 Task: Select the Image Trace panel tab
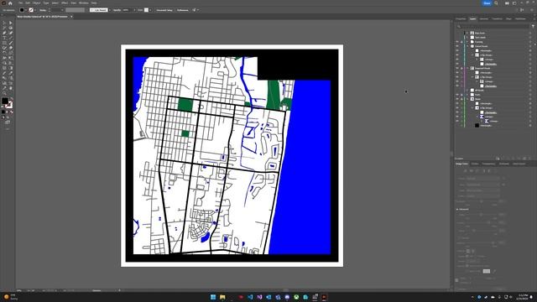[x=461, y=164]
